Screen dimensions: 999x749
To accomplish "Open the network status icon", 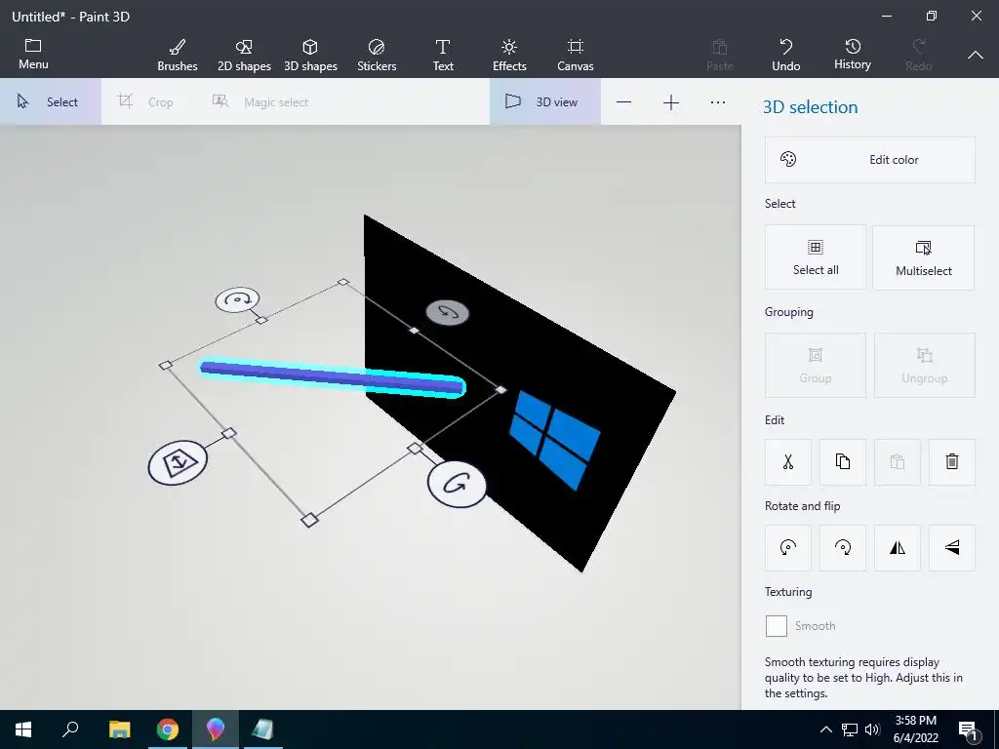I will (850, 729).
